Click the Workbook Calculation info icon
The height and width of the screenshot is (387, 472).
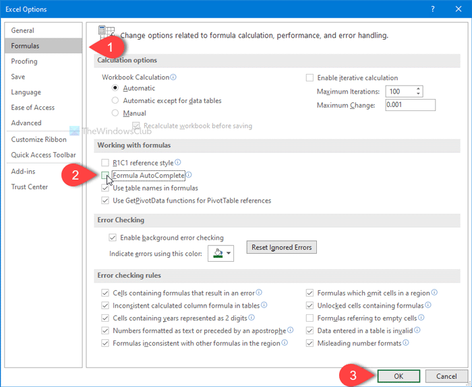click(x=173, y=77)
